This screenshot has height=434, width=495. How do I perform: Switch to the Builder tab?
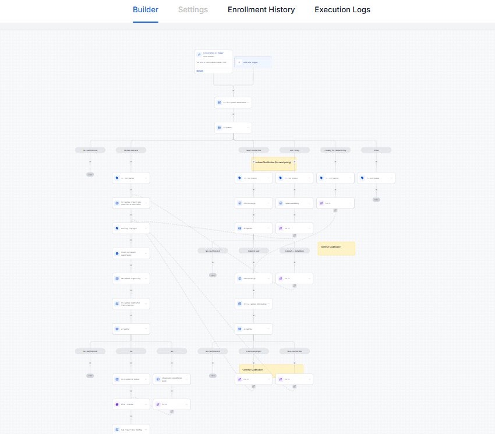(145, 10)
